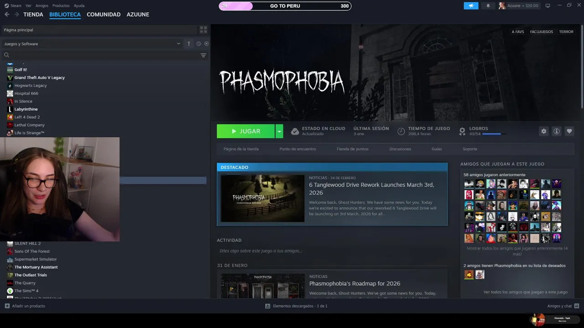Filter by ready-to-play icon

tap(206, 44)
